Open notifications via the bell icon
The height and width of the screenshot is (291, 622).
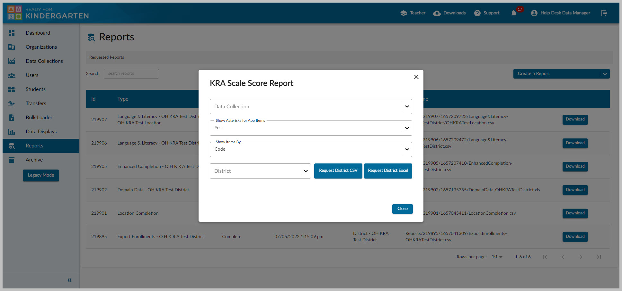513,13
